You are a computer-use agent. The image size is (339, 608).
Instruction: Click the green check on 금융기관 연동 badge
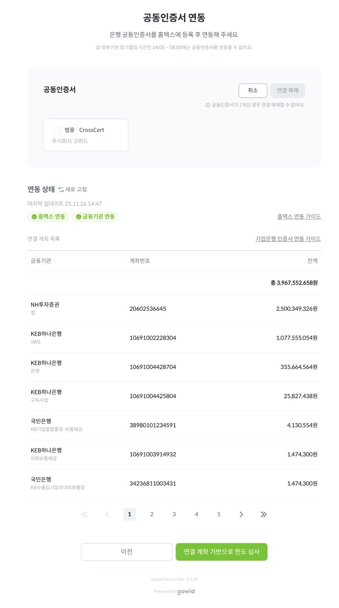coord(79,217)
